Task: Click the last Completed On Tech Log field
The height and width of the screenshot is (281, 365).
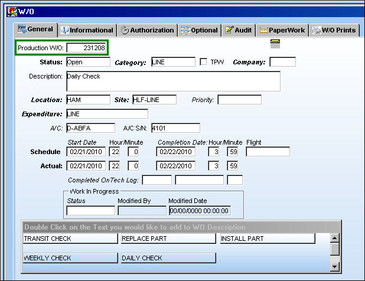Action: (x=235, y=180)
